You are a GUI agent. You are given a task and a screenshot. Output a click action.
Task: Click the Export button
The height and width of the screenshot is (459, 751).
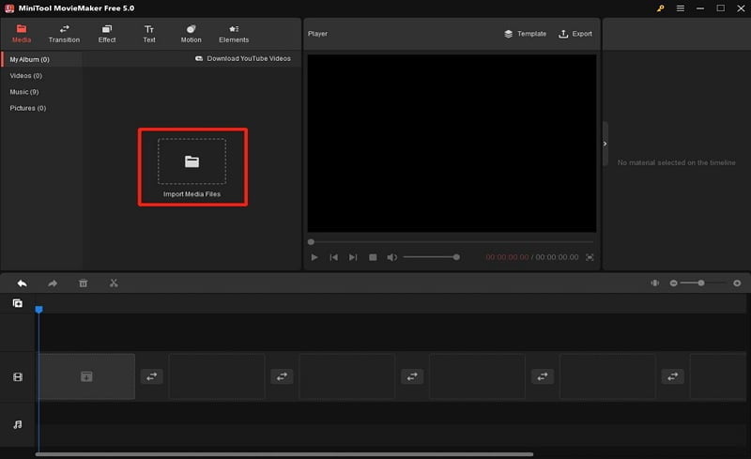pyautogui.click(x=575, y=34)
